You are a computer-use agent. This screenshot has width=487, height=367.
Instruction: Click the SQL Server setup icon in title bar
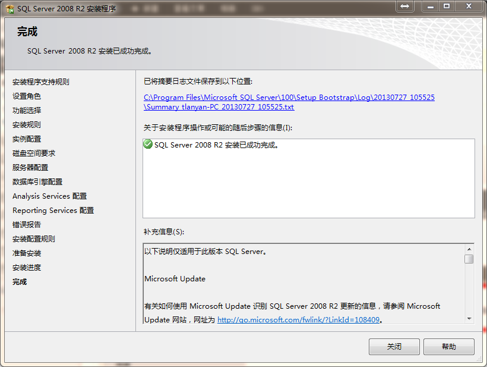pos(10,9)
